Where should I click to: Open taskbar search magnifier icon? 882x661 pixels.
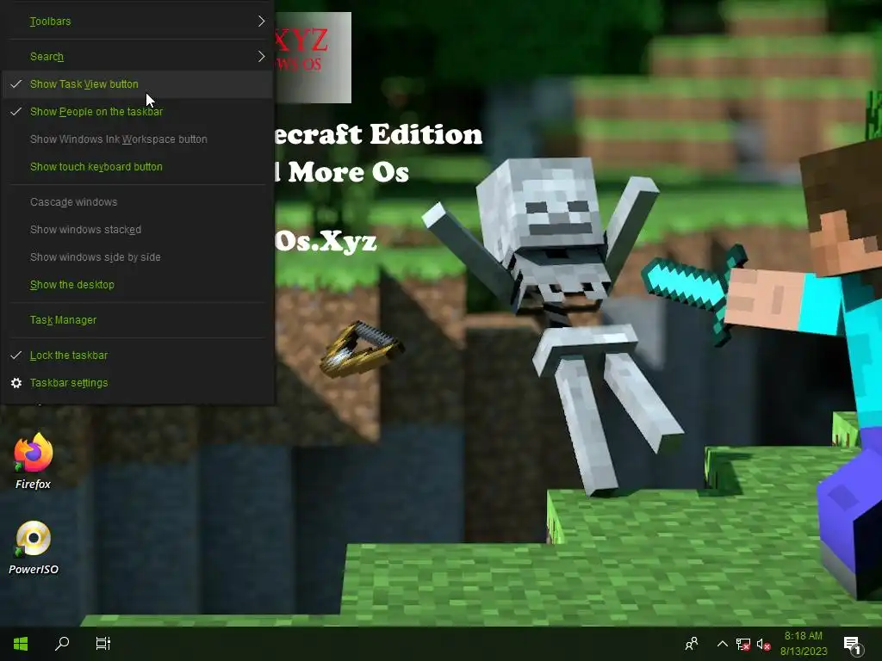(x=62, y=644)
